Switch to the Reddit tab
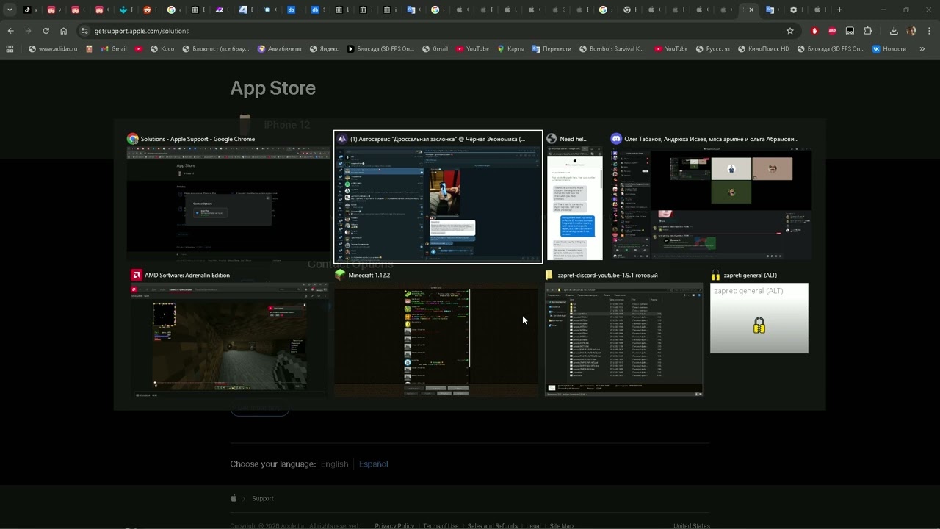Screen dimensions: 940x529 click(x=147, y=10)
